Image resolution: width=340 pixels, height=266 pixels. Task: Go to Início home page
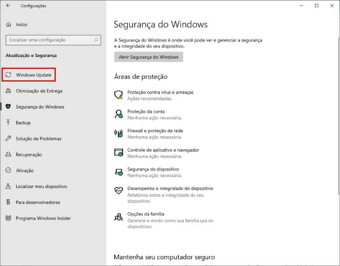21,25
